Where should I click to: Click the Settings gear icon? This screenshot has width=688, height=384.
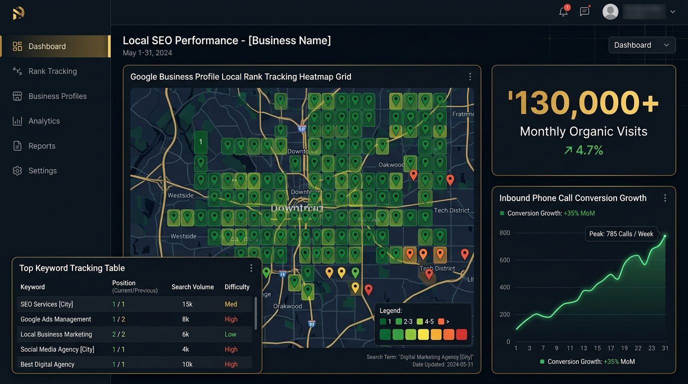pos(17,170)
